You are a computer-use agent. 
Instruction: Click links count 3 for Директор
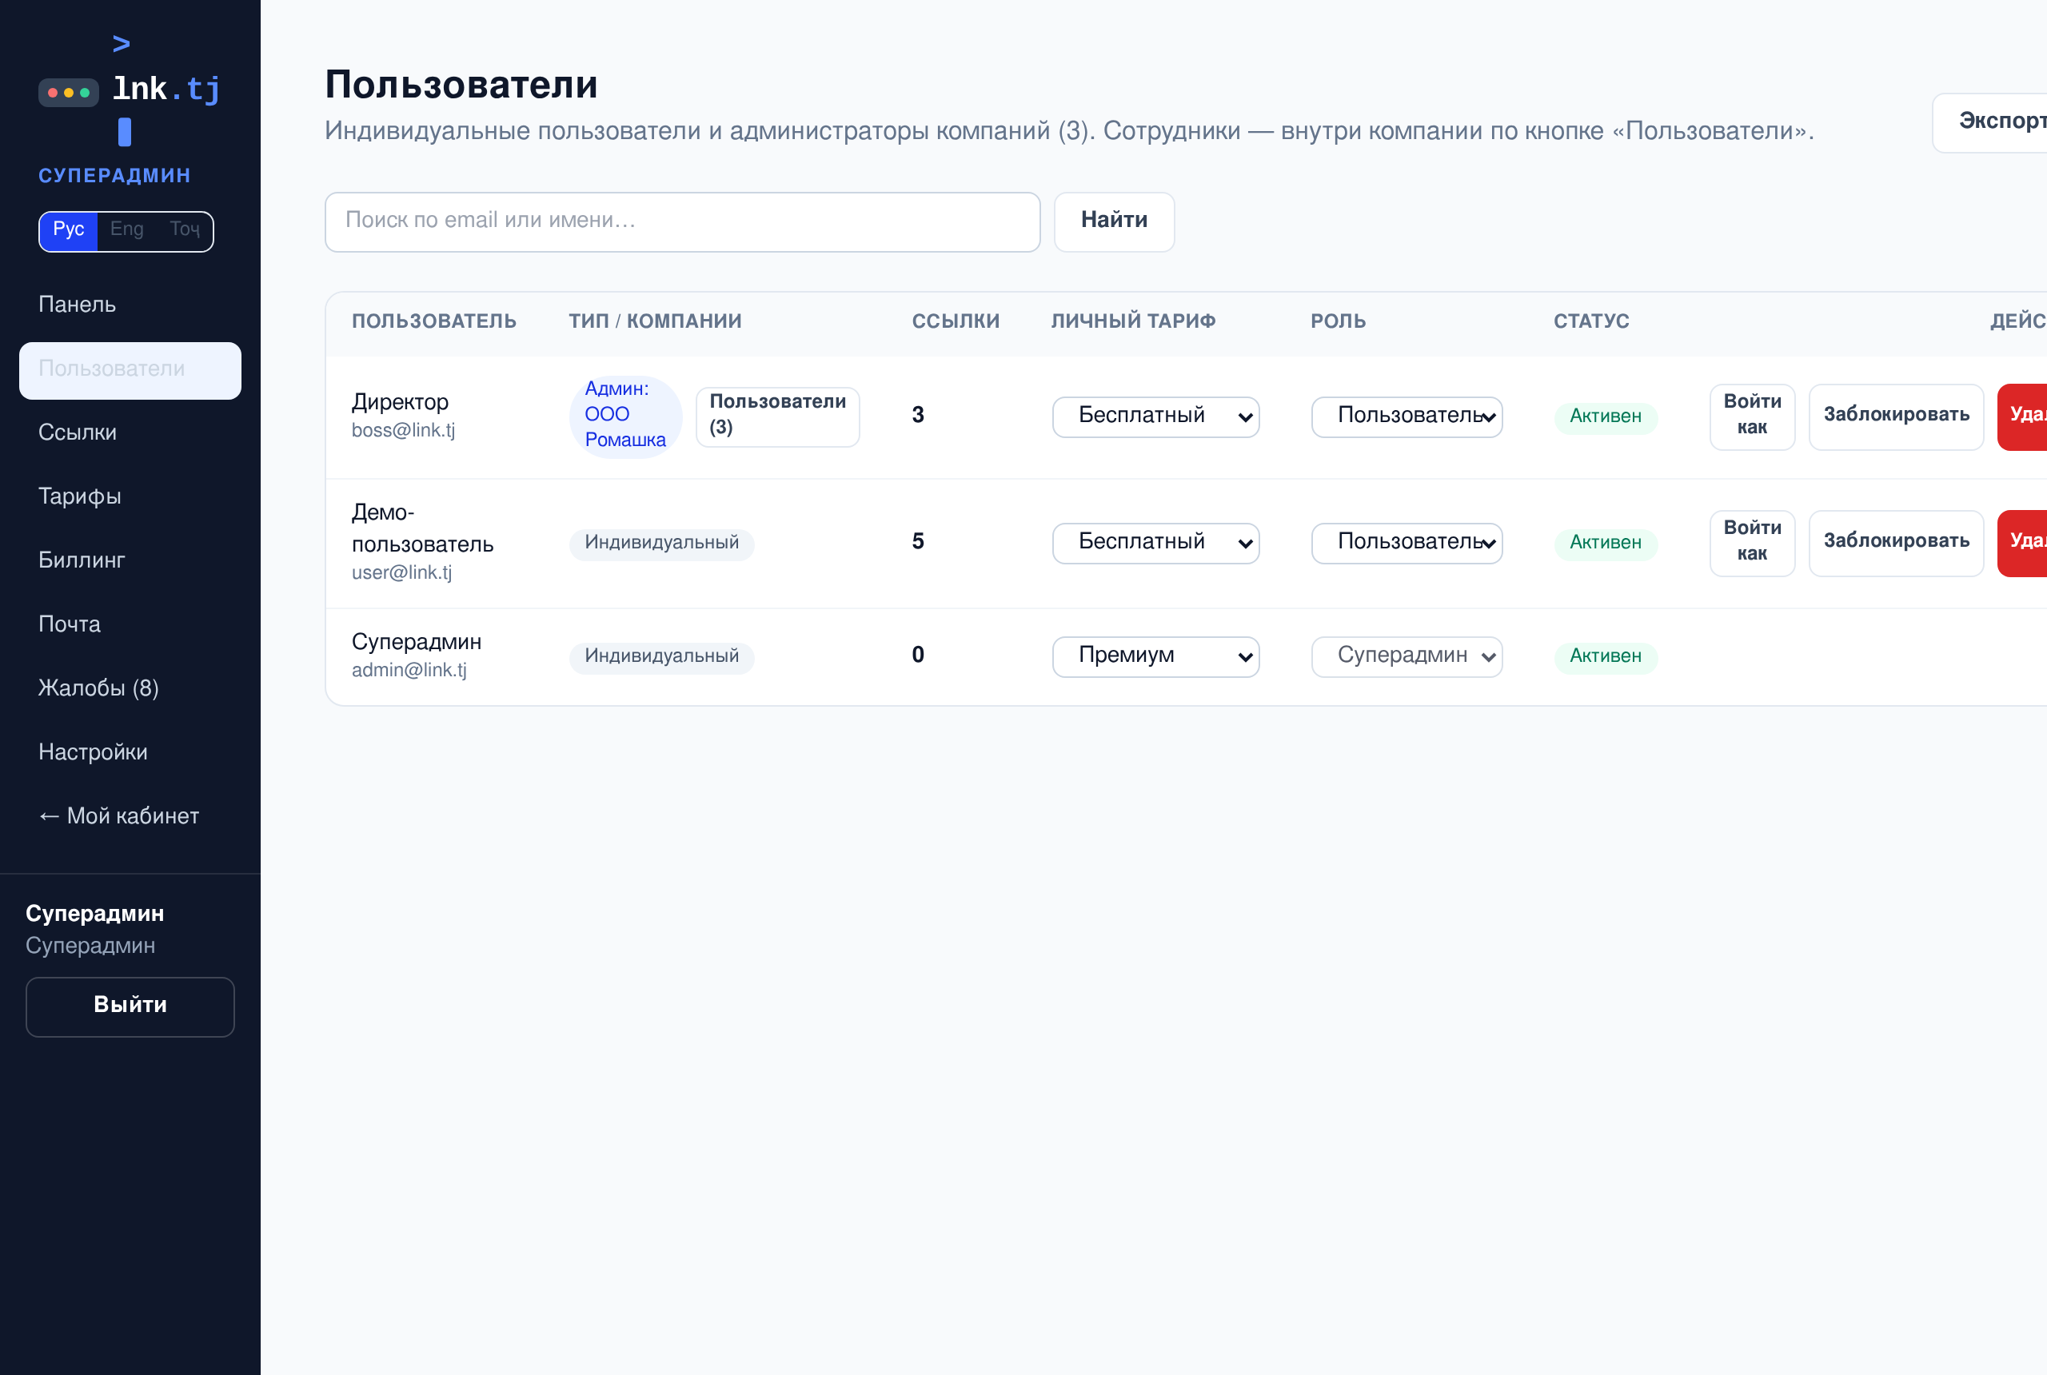(917, 415)
